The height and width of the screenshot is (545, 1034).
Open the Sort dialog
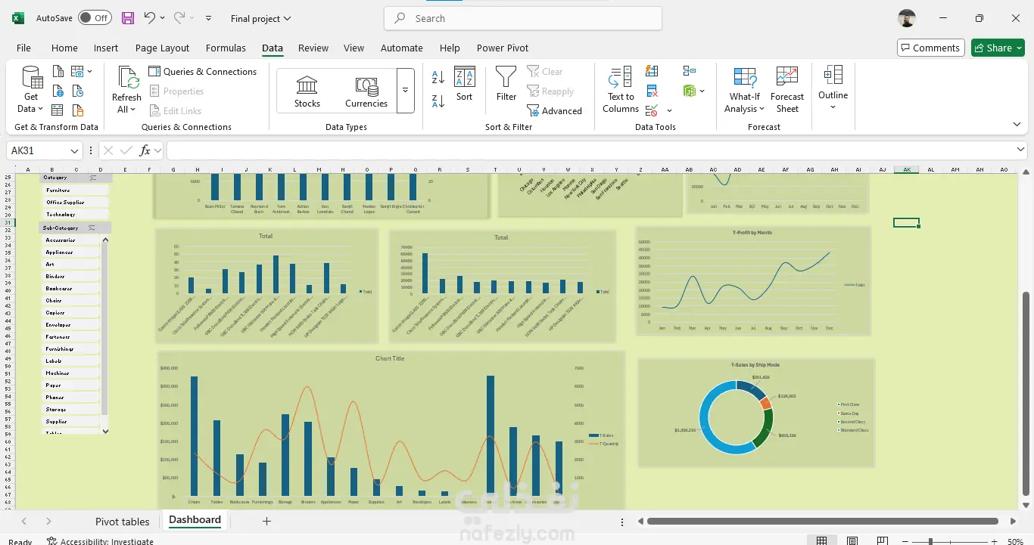point(464,84)
